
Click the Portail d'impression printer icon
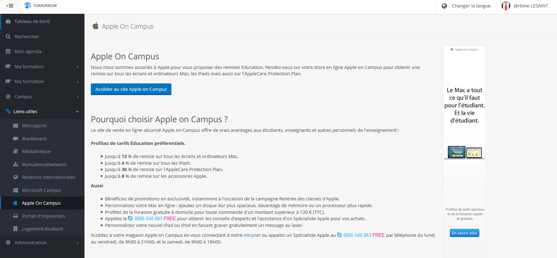tap(16, 216)
